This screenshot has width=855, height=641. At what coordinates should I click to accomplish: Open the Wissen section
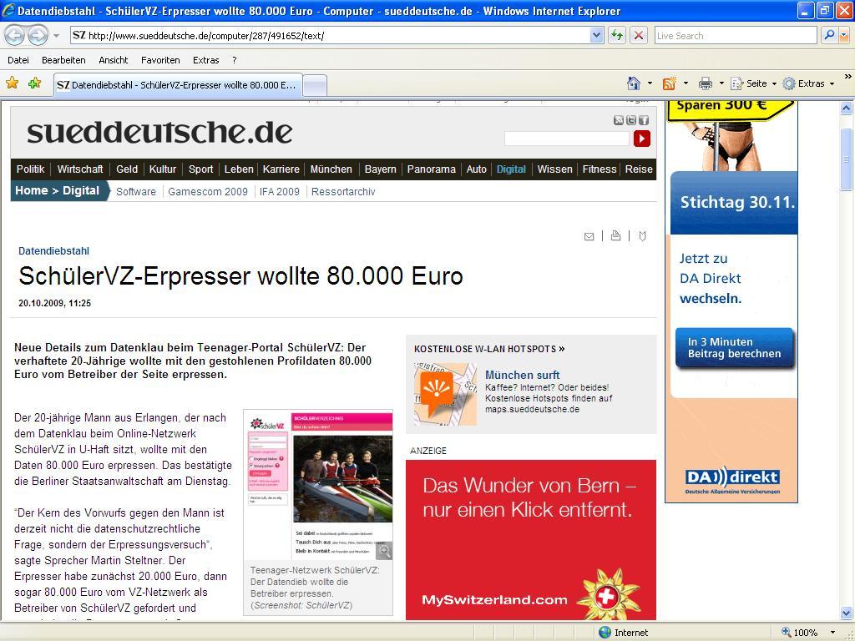[x=554, y=169]
